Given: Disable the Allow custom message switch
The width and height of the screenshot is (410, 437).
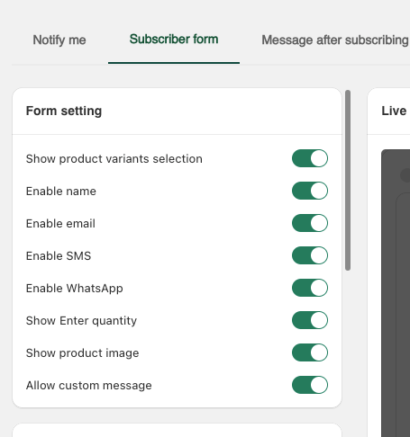Looking at the screenshot, I should pos(310,385).
